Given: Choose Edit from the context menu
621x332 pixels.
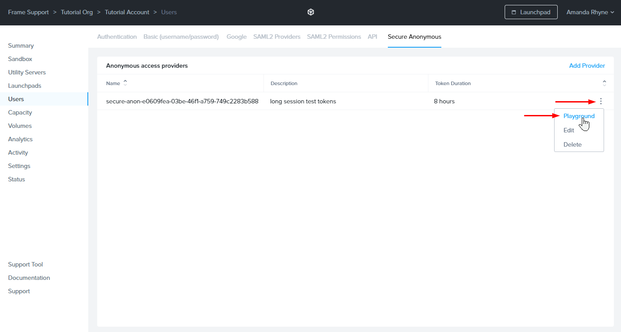Looking at the screenshot, I should [x=569, y=130].
